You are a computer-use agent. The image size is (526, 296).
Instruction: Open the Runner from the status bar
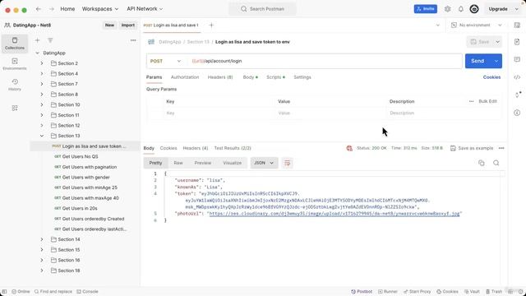[387, 292]
